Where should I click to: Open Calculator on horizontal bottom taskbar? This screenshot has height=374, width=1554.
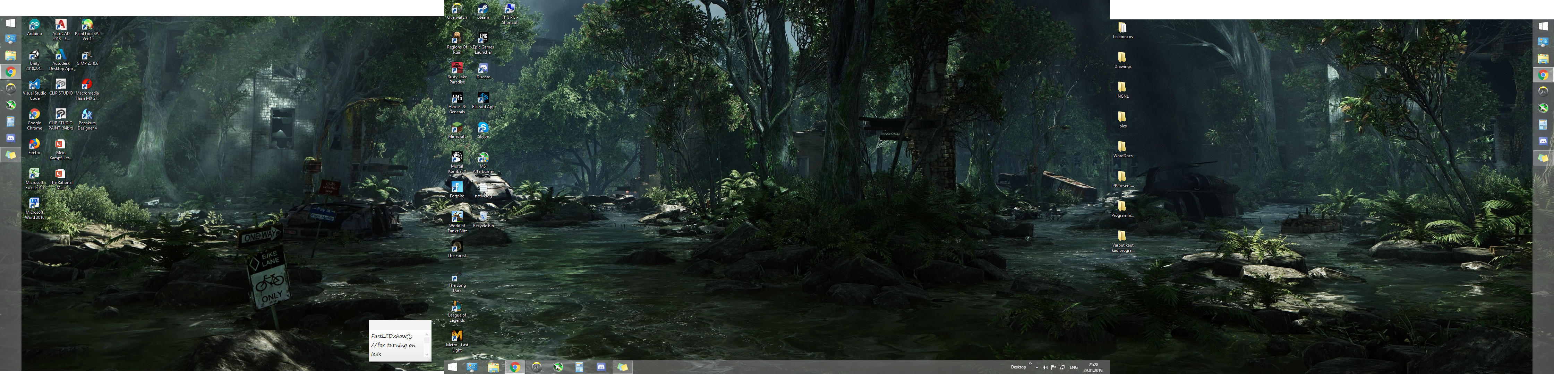point(579,367)
